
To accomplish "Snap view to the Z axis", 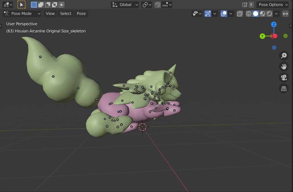I will [274, 24].
